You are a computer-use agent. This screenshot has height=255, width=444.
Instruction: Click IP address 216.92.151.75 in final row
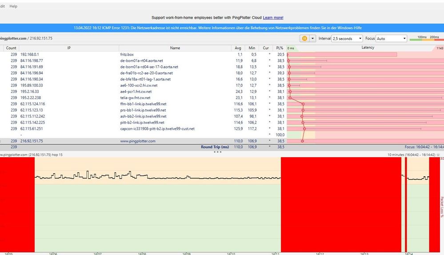pos(32,141)
